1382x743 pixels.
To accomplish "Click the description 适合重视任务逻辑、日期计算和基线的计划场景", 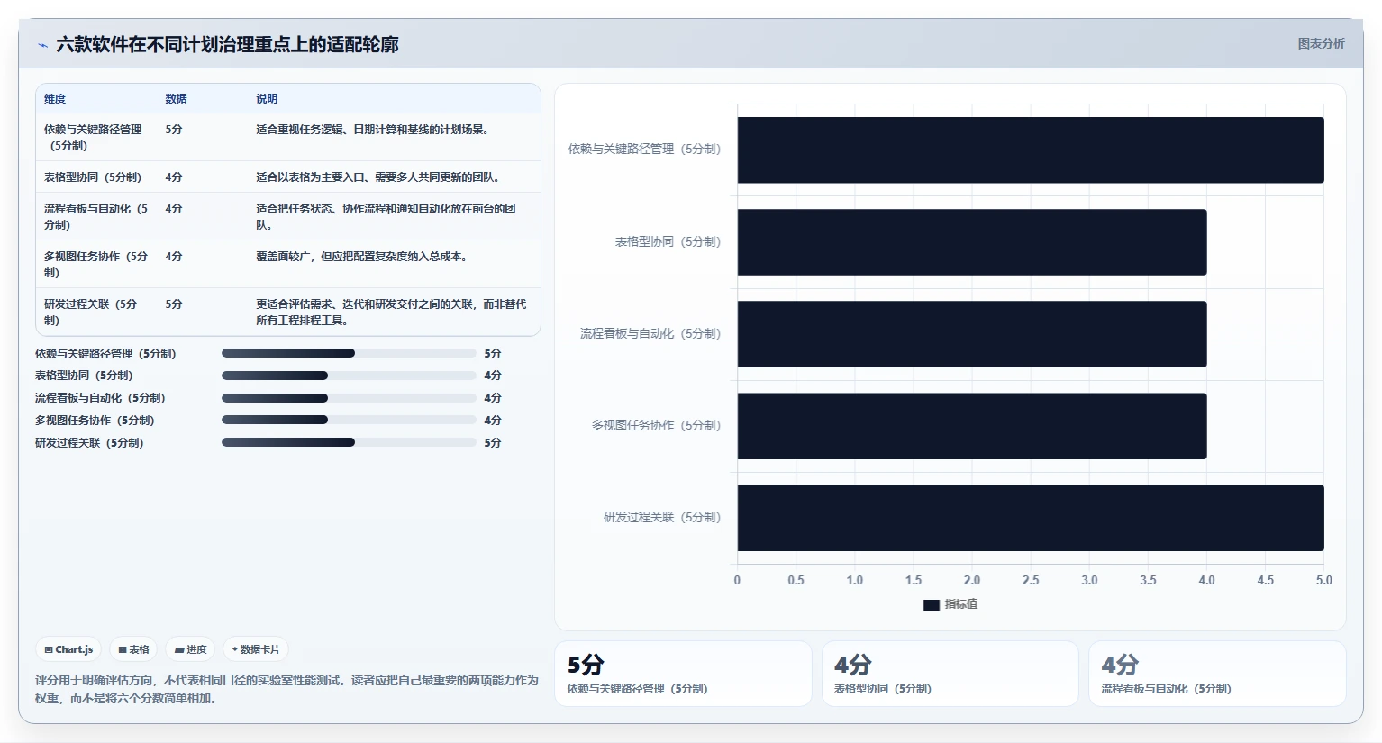I will [x=374, y=130].
